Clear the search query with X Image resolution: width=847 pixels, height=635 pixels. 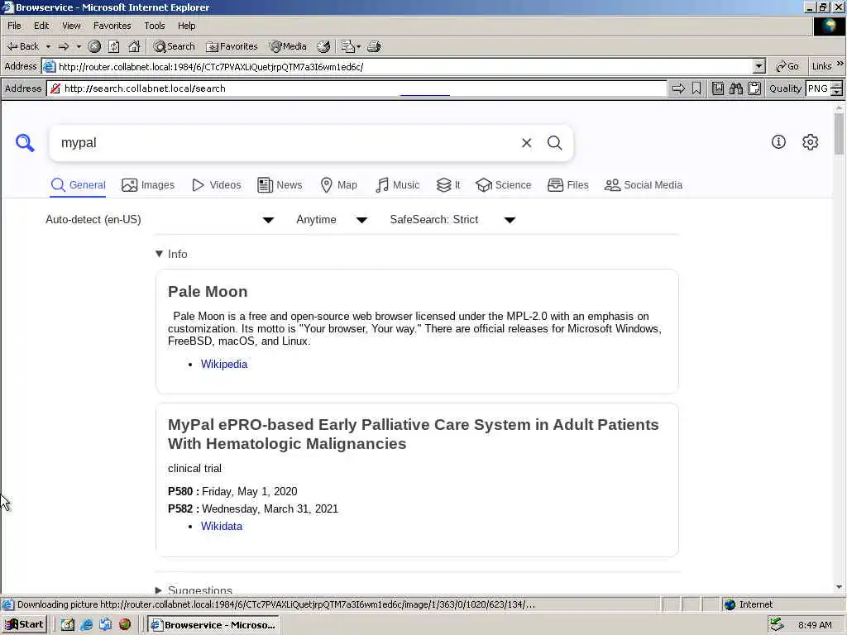pyautogui.click(x=526, y=142)
